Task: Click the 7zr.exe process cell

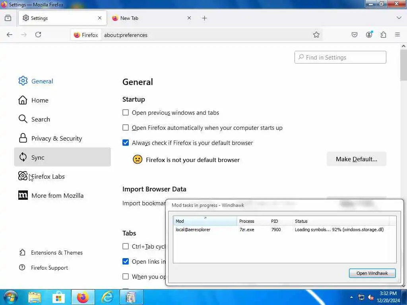Action: 246,230
